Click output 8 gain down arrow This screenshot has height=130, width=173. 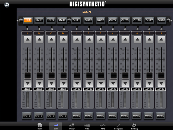click(x=161, y=83)
